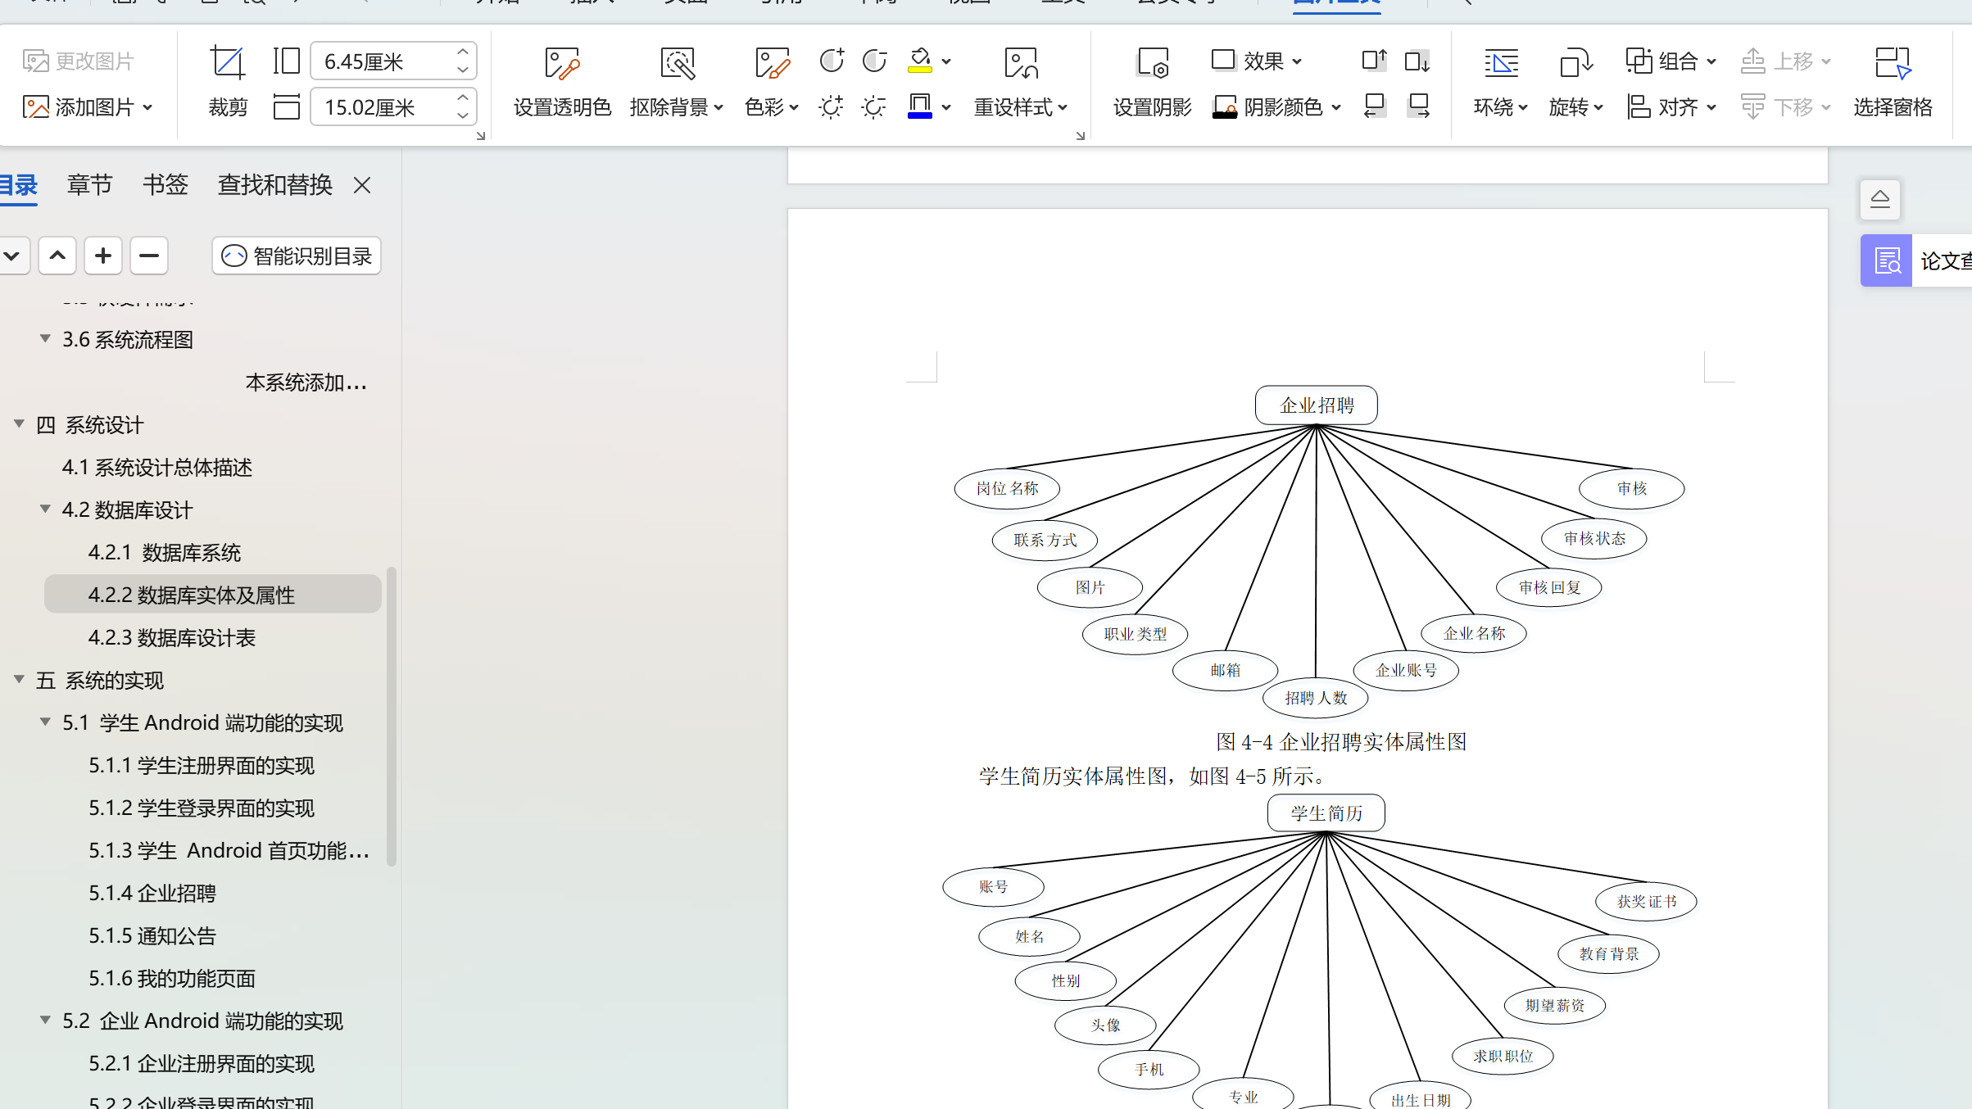Click the crop (裁剪) tool icon
The height and width of the screenshot is (1109, 1972).
click(x=227, y=63)
